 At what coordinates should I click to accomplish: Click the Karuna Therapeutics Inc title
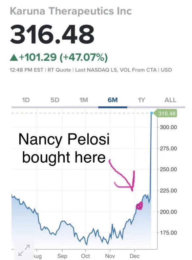pos(71,11)
